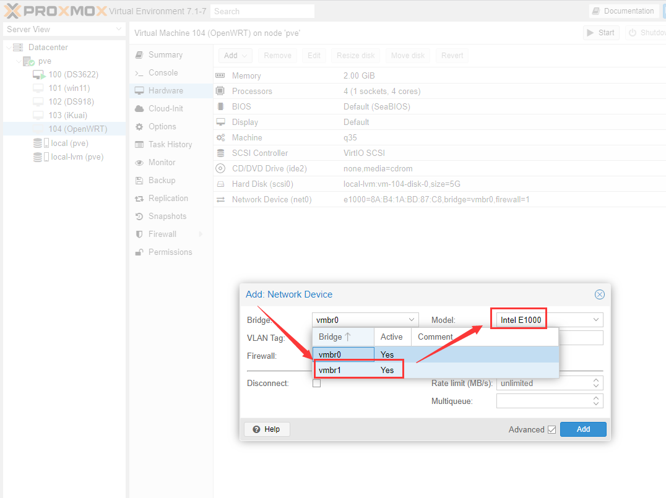This screenshot has height=498, width=666.
Task: Click the Cloud-Init cloud icon
Action: click(x=139, y=109)
